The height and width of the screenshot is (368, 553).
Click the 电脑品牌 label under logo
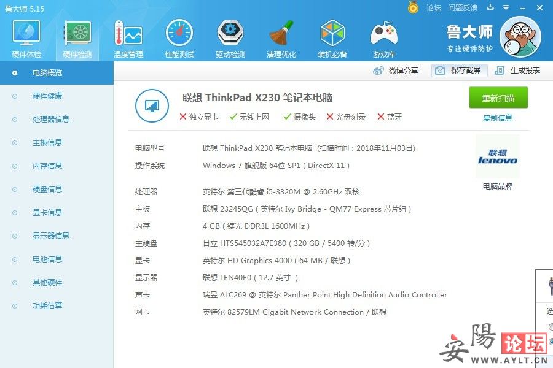(x=497, y=186)
